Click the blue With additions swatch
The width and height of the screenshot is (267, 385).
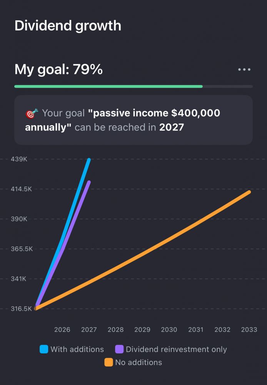[44, 349]
